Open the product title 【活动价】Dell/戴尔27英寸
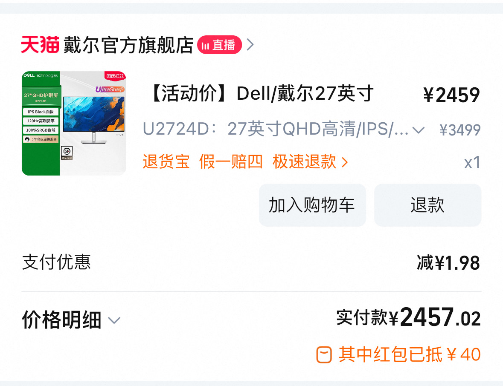 point(262,94)
